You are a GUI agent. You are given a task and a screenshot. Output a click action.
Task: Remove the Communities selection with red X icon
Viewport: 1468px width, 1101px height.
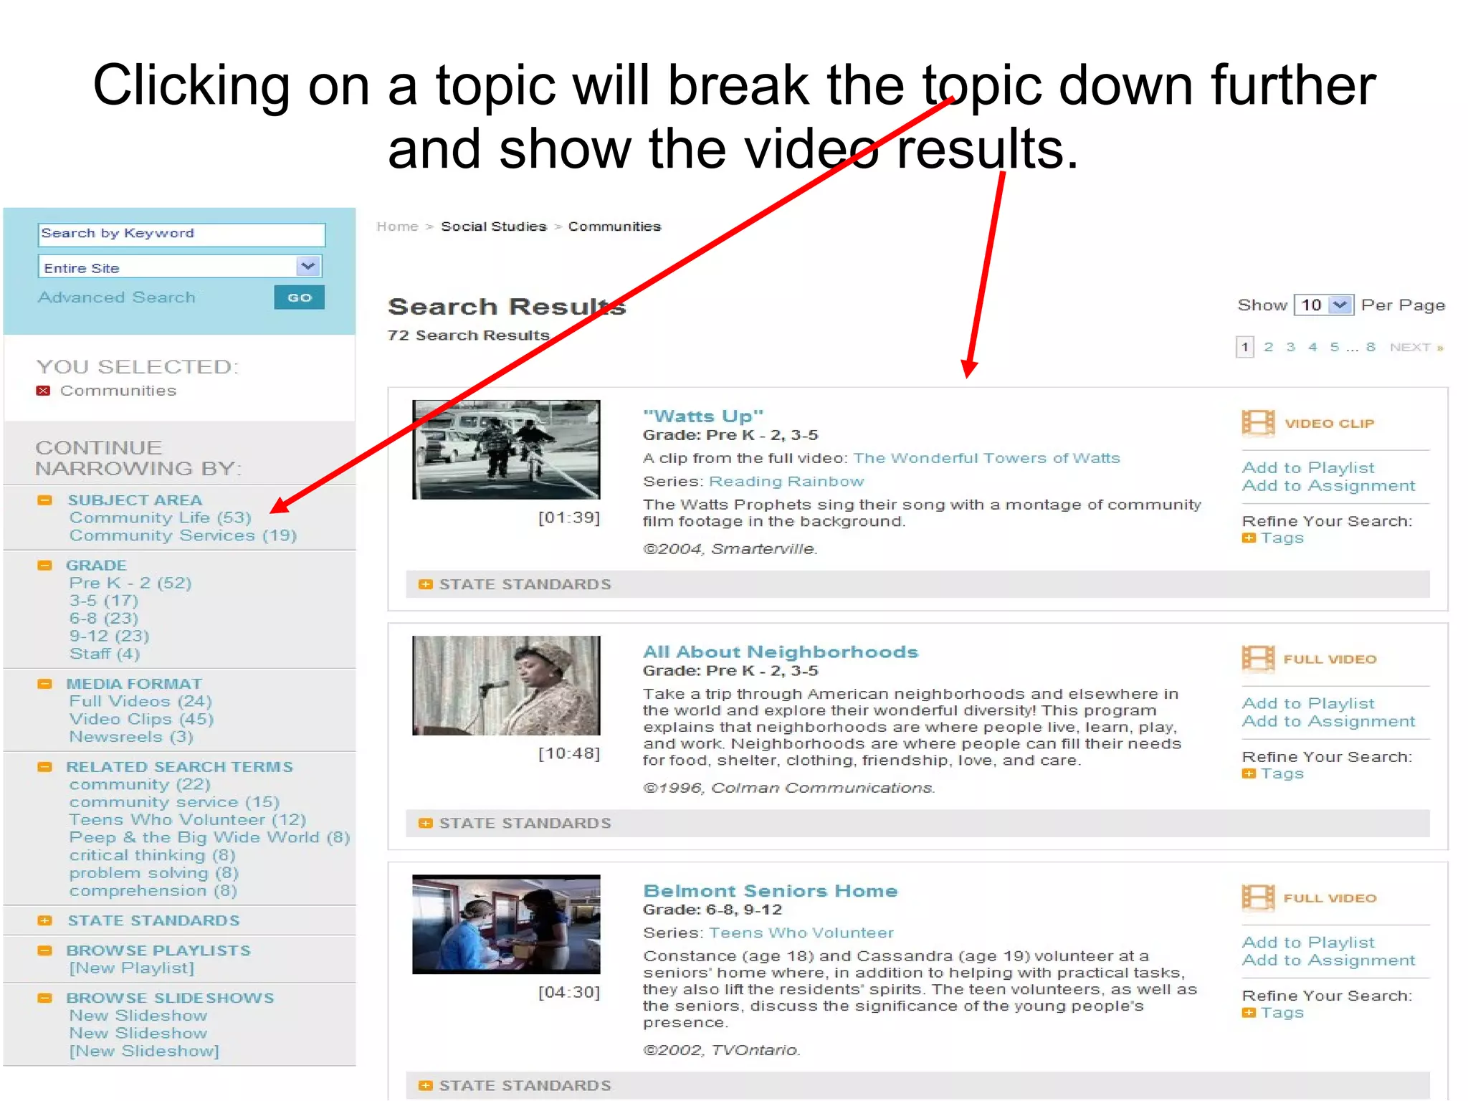[44, 391]
